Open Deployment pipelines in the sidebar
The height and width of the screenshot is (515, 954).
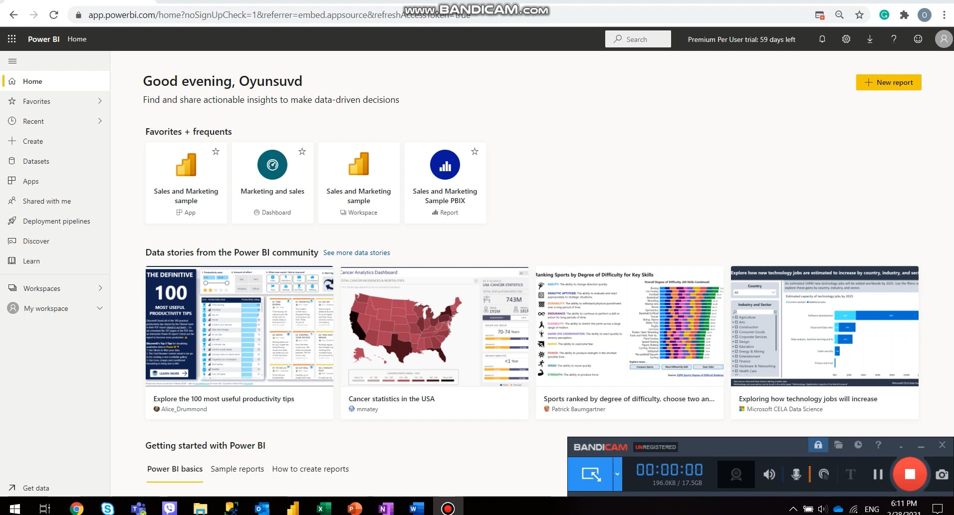tap(55, 221)
